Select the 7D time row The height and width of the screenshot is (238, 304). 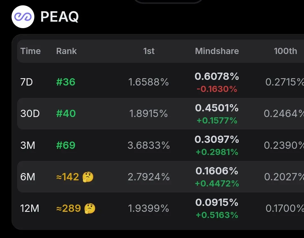[160, 82]
